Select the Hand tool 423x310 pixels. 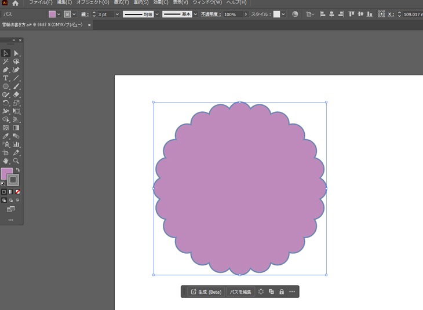[x=6, y=161]
